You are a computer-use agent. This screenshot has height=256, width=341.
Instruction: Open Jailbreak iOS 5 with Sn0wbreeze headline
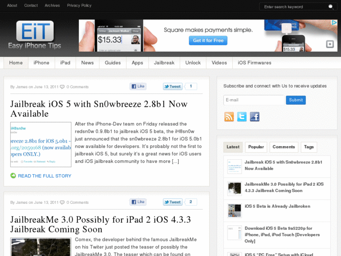tap(99, 109)
